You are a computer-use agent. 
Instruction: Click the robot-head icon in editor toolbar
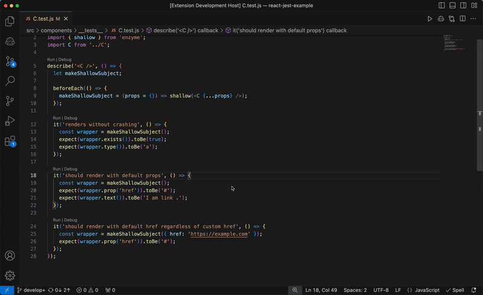[x=441, y=19]
